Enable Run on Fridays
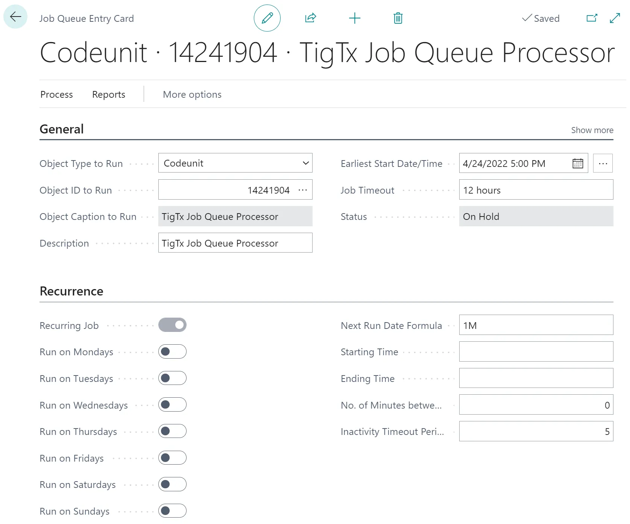This screenshot has width=630, height=524. point(172,458)
